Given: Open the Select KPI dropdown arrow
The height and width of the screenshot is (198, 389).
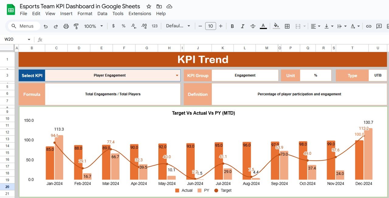Looking at the screenshot, I should [x=177, y=75].
